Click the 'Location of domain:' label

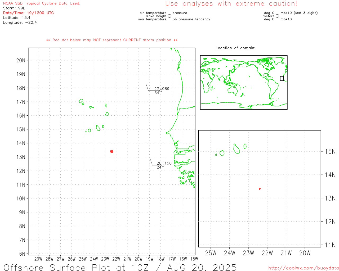[x=235, y=48]
